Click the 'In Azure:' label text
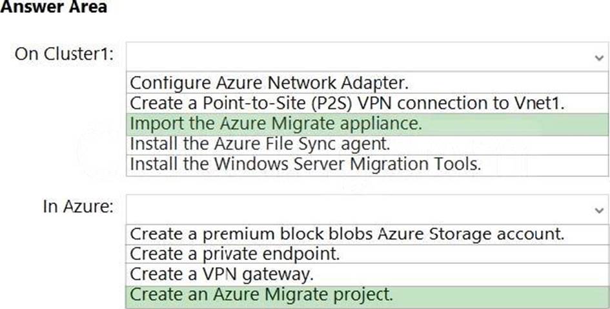The width and height of the screenshot is (610, 309). 78,207
